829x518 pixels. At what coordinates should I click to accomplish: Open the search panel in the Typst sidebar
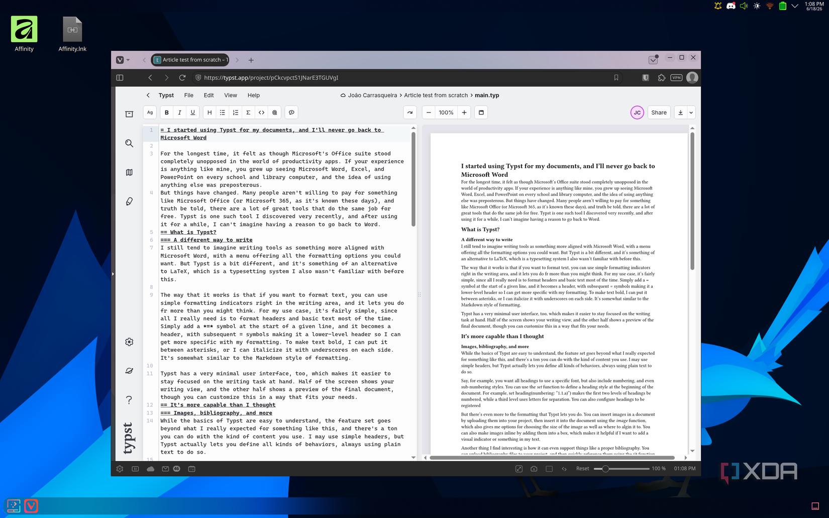(129, 143)
